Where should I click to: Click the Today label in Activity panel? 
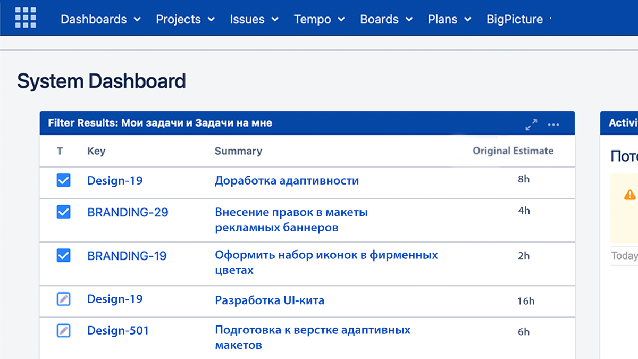point(624,256)
